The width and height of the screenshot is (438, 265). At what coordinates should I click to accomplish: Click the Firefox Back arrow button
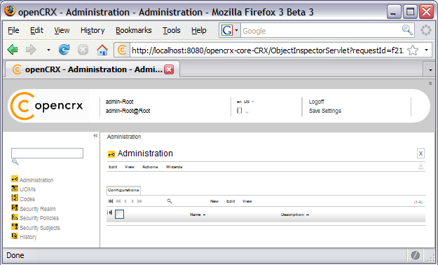[x=13, y=50]
